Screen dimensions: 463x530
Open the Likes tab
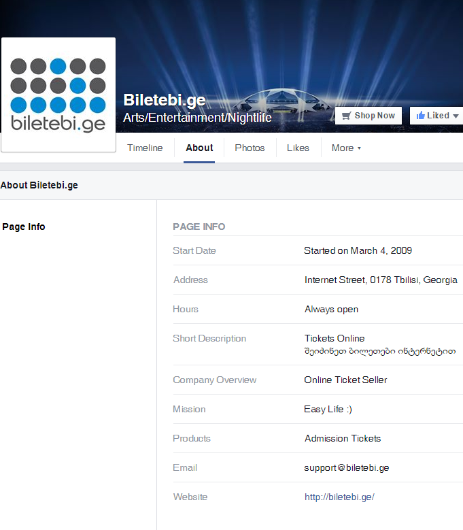tap(298, 148)
